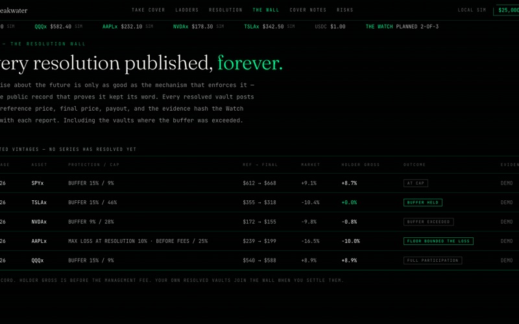Viewport: 519px width, 324px height.
Task: Click the Full Participation badge
Action: (x=433, y=260)
